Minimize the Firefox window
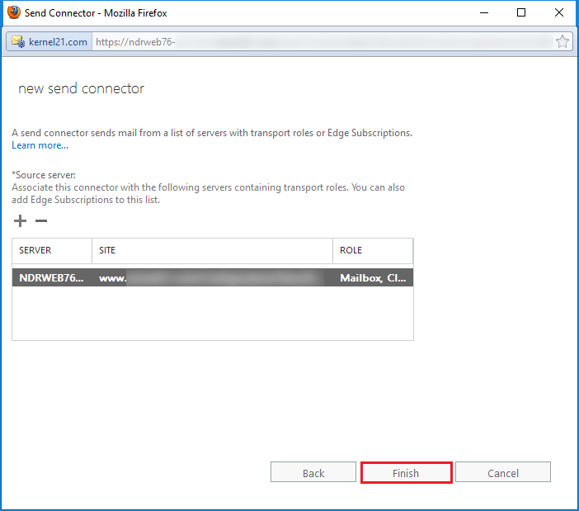579x511 pixels. tap(484, 12)
